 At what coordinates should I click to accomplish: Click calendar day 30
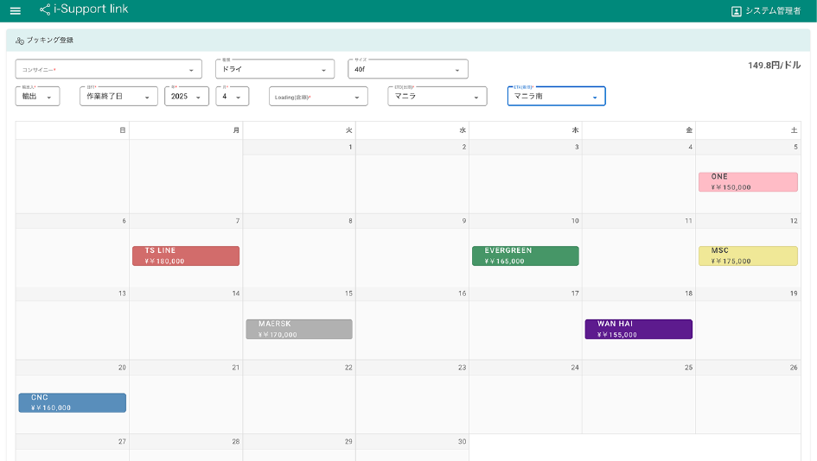click(x=412, y=447)
